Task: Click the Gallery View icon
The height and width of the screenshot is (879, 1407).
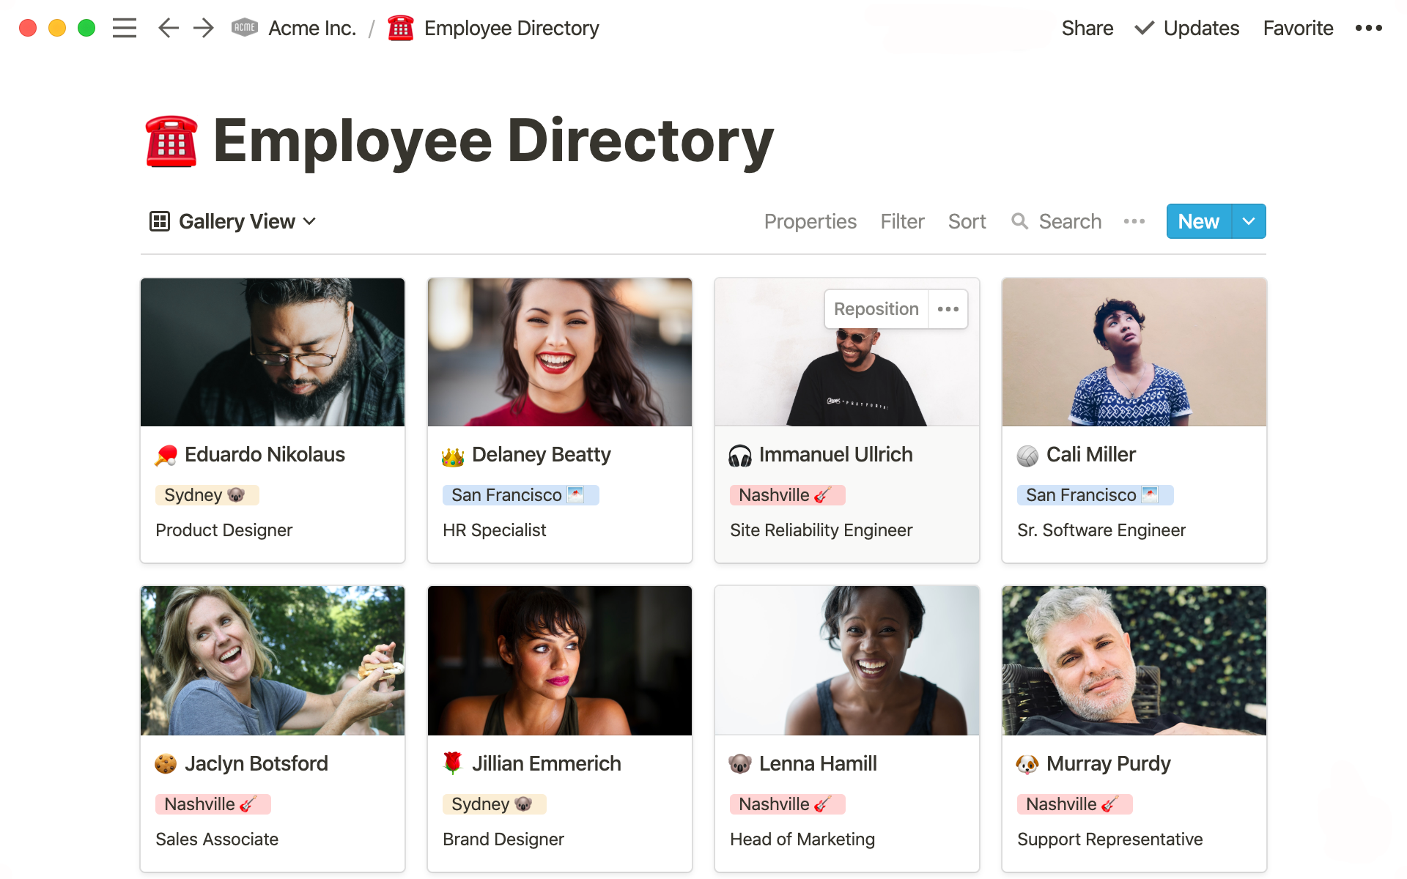Action: [158, 220]
